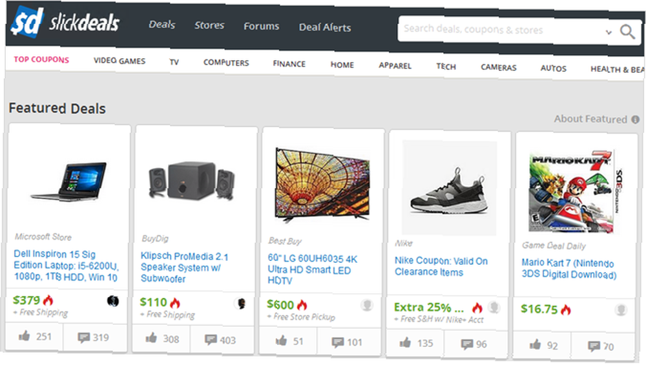Select the Autos category
The image size is (646, 365).
click(554, 68)
